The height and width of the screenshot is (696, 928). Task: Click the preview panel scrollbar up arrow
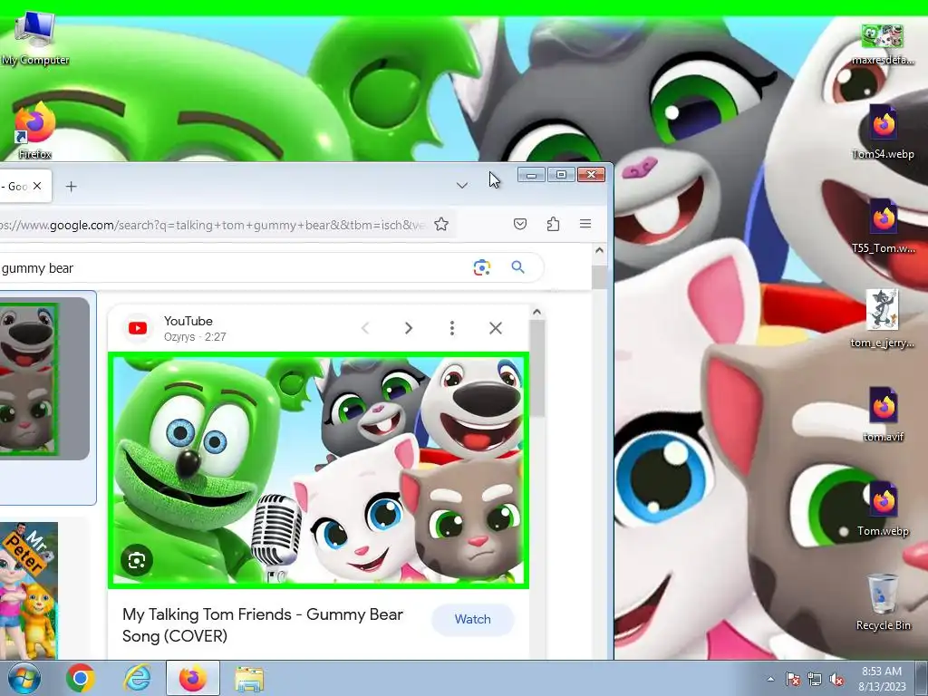(536, 312)
